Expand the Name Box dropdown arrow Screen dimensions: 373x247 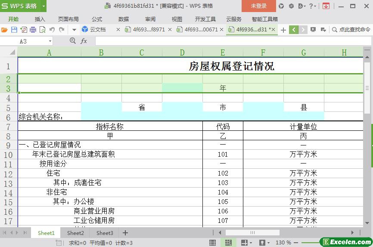(50, 41)
